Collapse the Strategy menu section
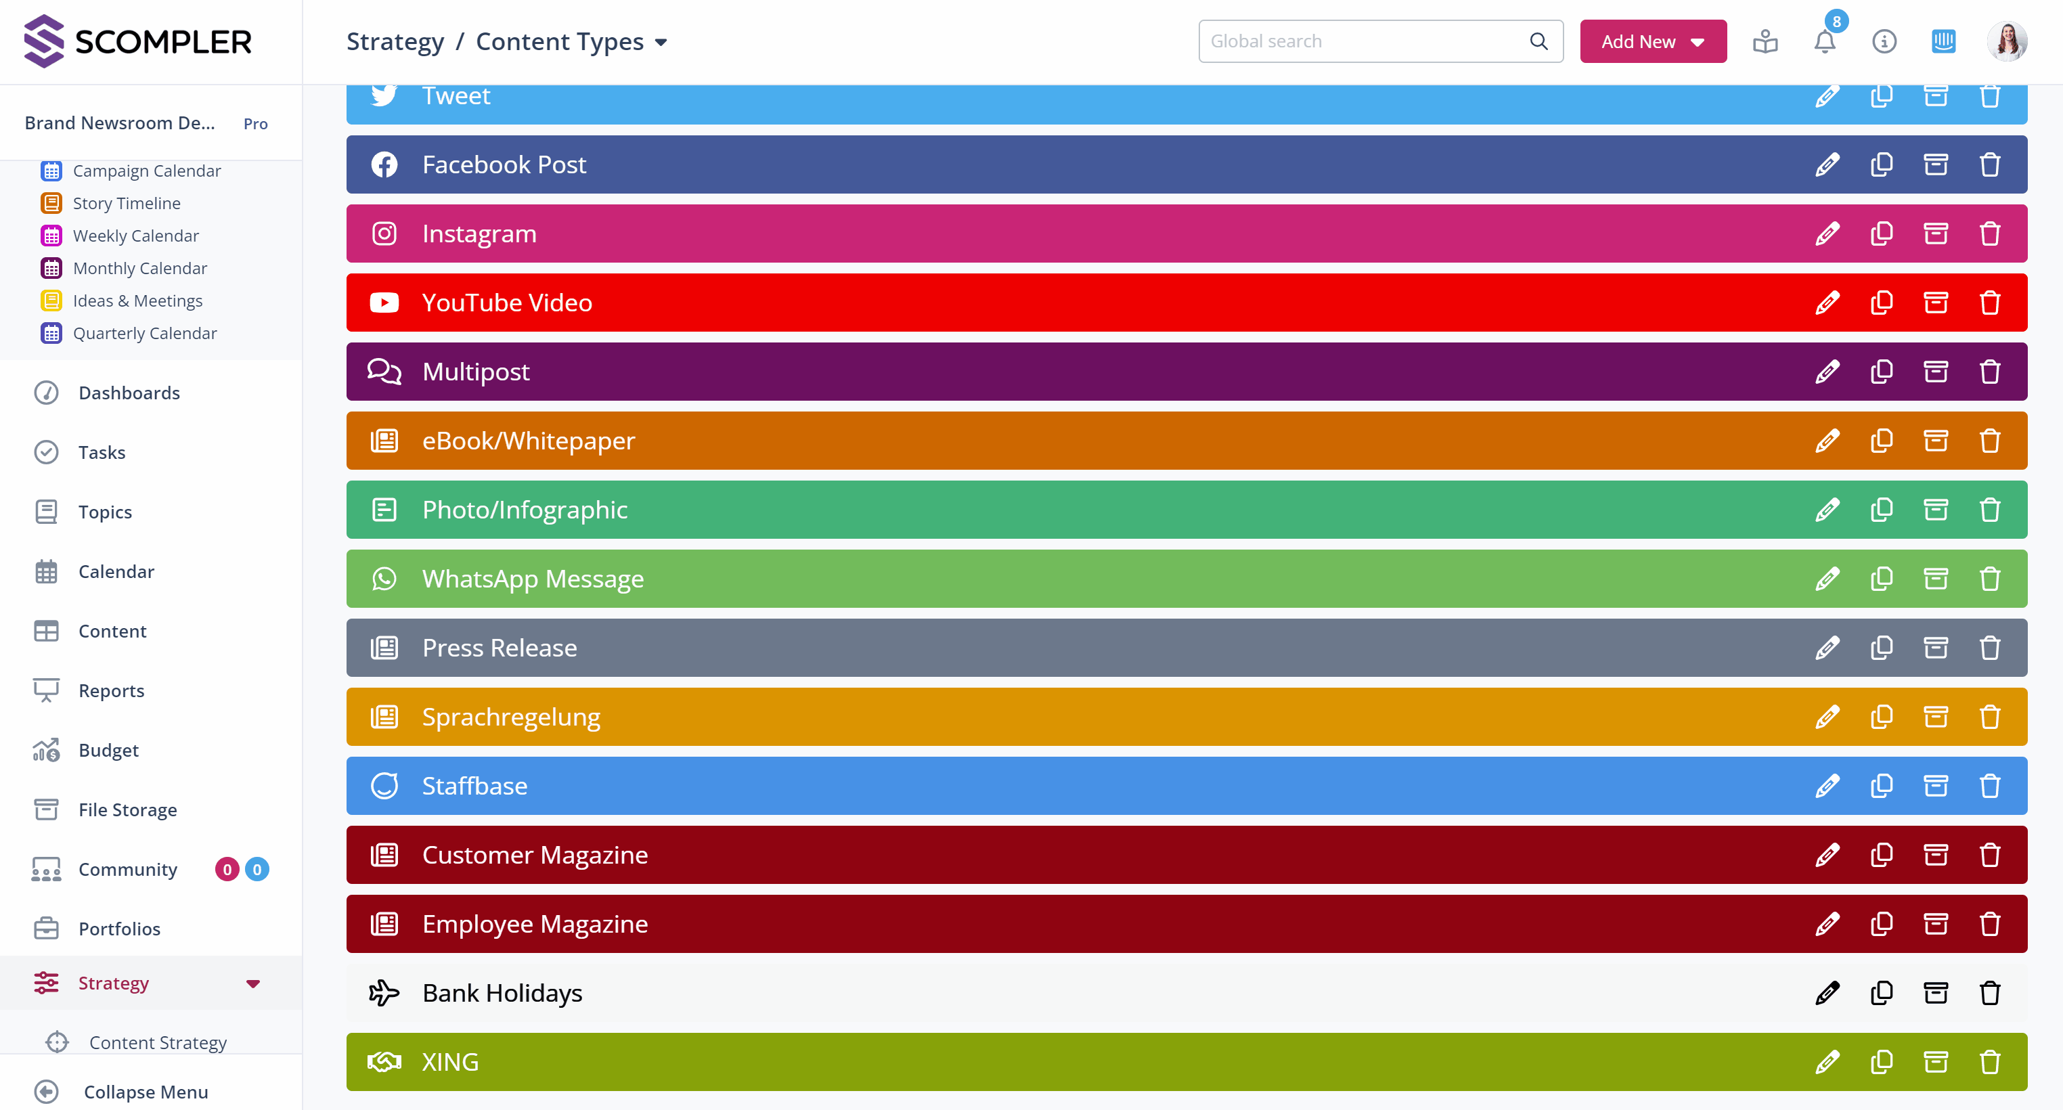The height and width of the screenshot is (1110, 2063). point(252,983)
